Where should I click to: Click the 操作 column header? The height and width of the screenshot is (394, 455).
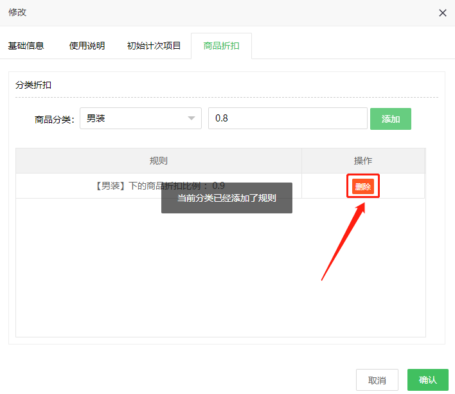point(363,161)
